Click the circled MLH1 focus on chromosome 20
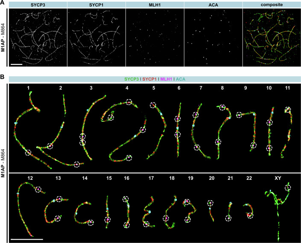Image resolution: width=301 pixels, height=243 pixels. (x=210, y=203)
